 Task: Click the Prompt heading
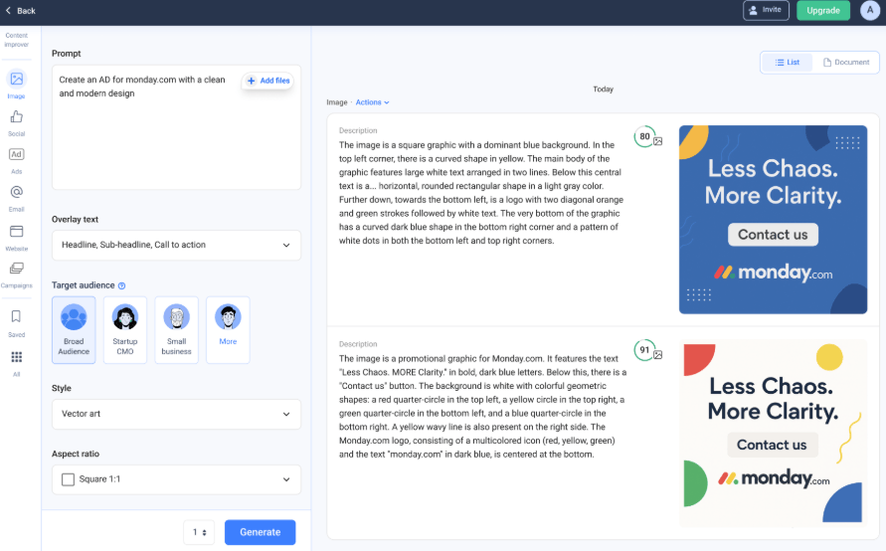coord(66,53)
